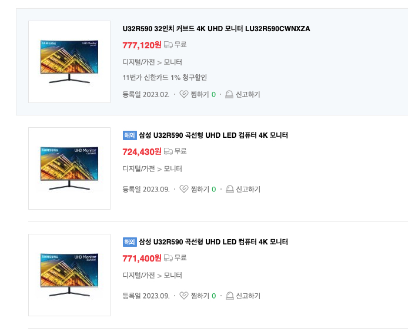Image resolution: width=408 pixels, height=331 pixels.
Task: Click delivery truck icon beside 771,400원
Action: (168, 258)
